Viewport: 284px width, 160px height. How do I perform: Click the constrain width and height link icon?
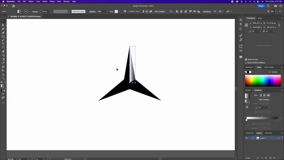(x=279, y=25)
